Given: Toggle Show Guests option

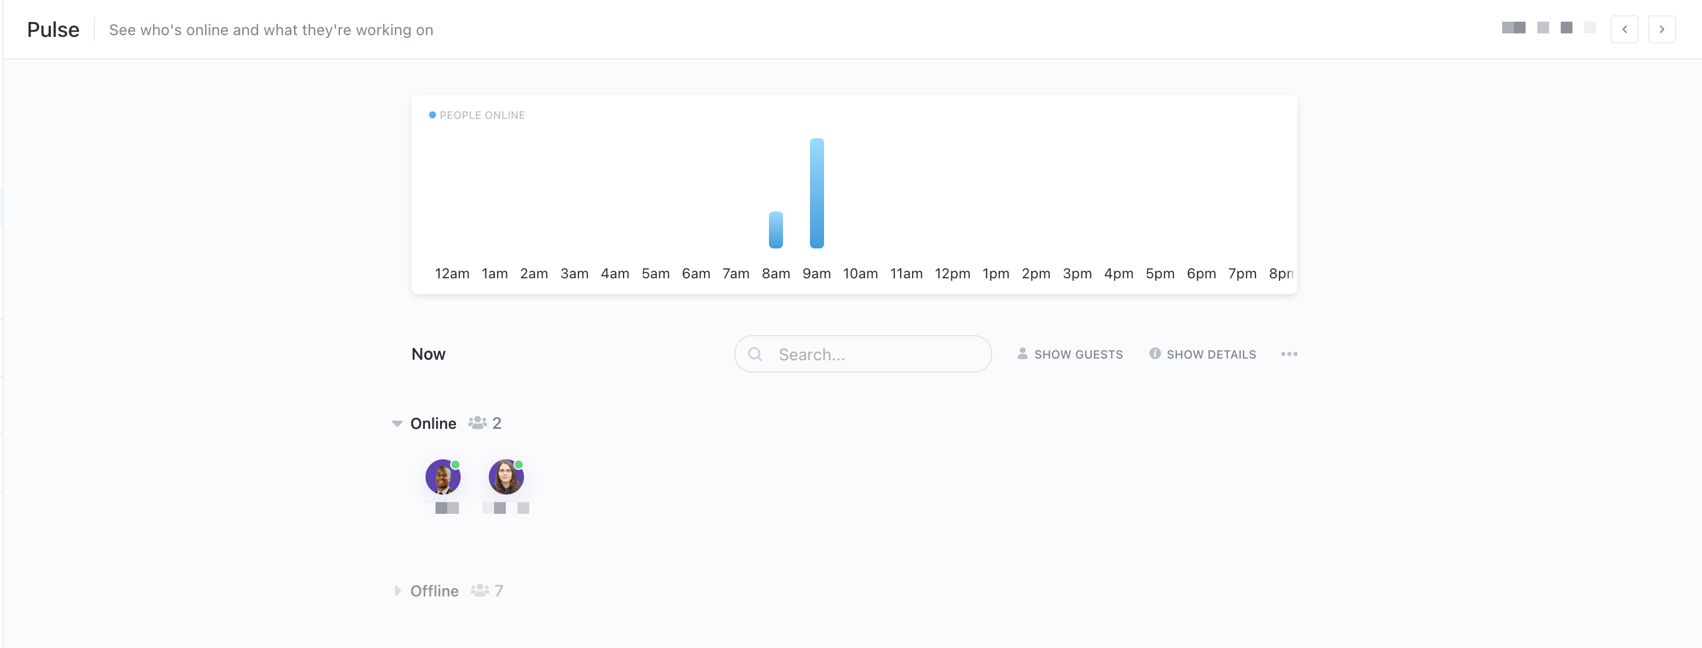Looking at the screenshot, I should 1078,354.
